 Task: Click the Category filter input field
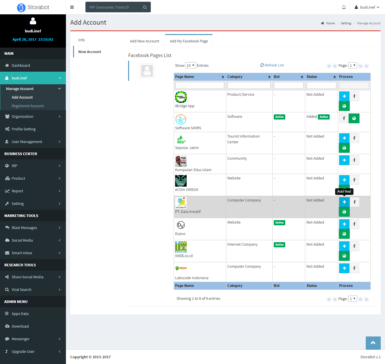click(249, 85)
